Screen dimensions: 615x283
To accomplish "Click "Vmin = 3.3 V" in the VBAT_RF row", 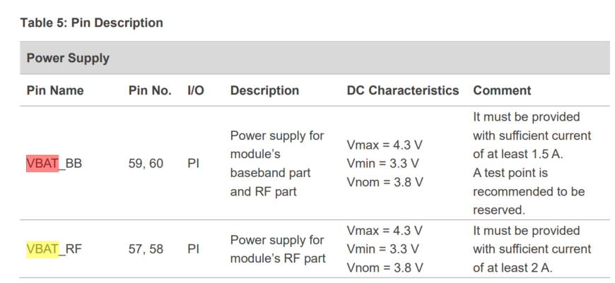I will click(385, 248).
